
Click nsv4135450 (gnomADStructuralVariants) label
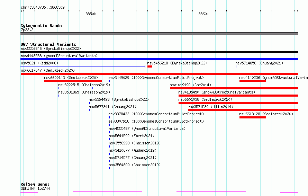coord(217,92)
